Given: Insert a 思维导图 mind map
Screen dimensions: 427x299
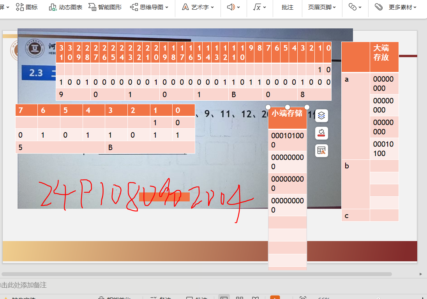Looking at the screenshot, I should pyautogui.click(x=146, y=7).
